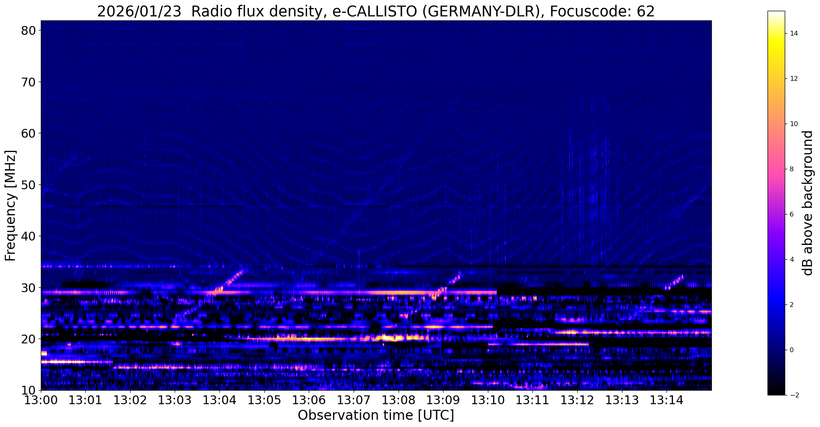The height and width of the screenshot is (427, 820).
Task: Click the 13:05 time tick label
Action: [264, 400]
